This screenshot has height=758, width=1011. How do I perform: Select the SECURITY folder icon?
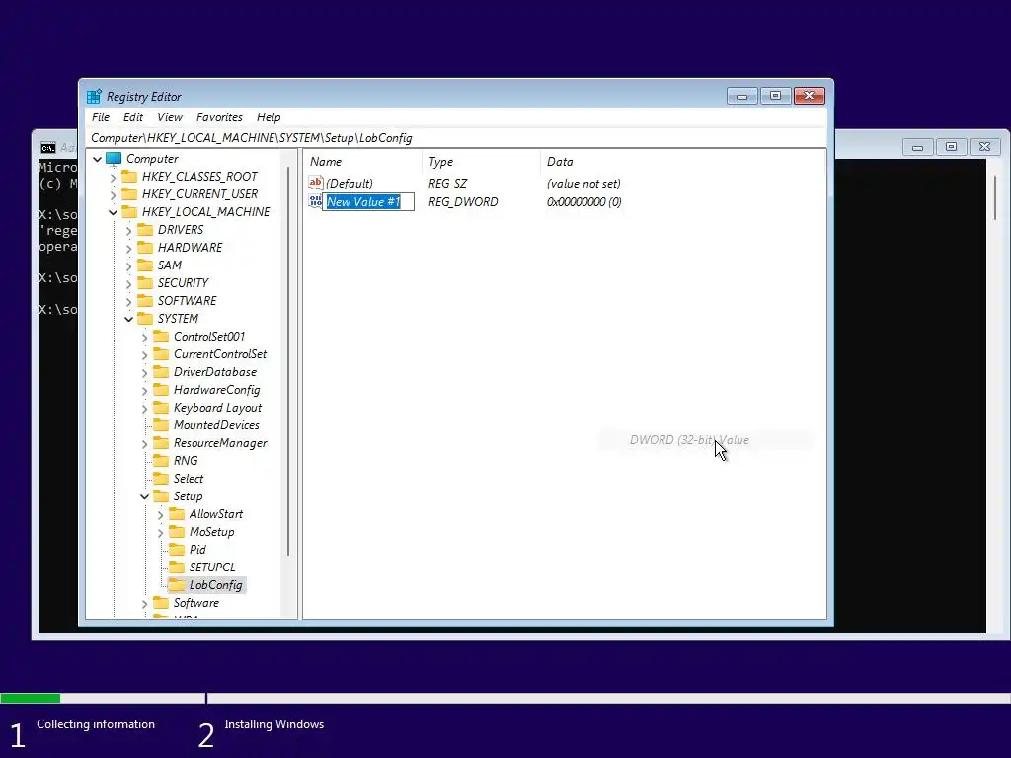(x=145, y=282)
